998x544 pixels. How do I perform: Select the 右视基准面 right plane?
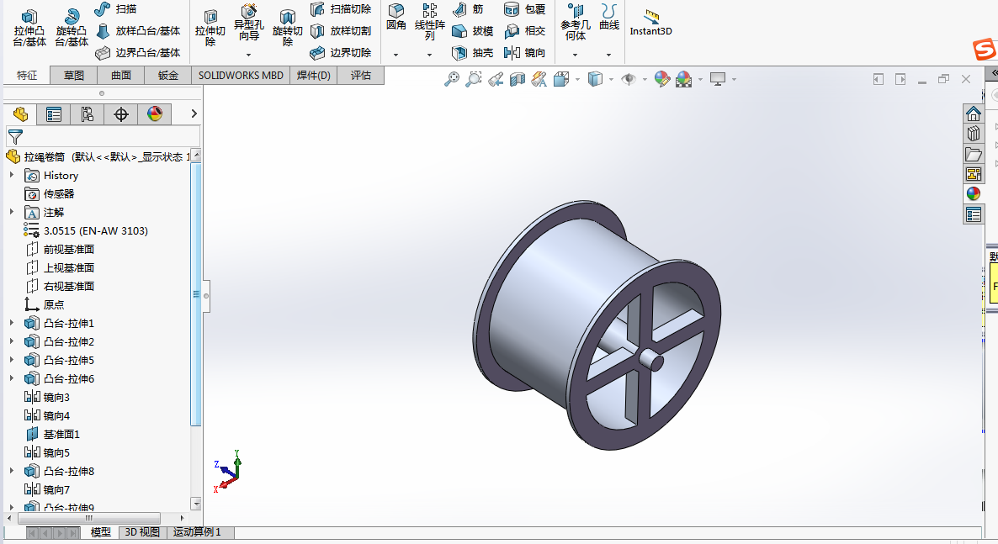[x=60, y=287]
